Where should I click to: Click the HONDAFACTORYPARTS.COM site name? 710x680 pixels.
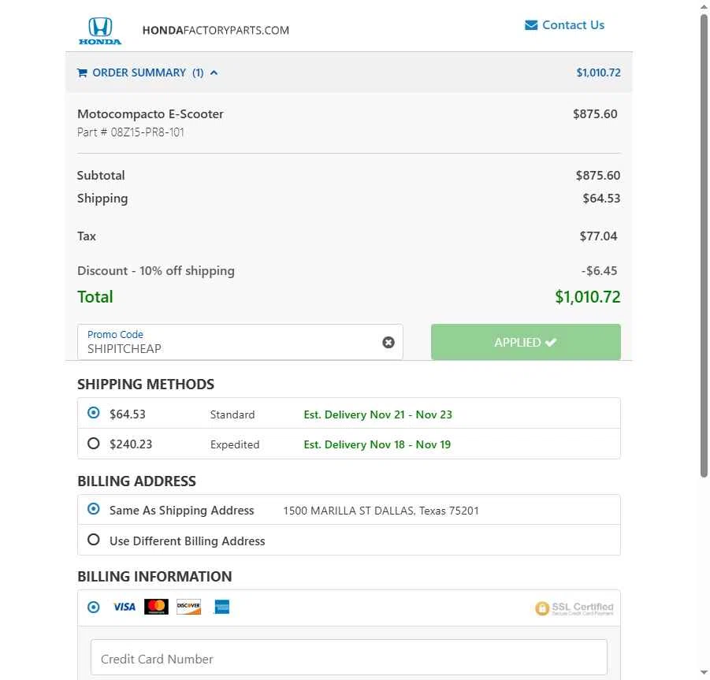pos(216,30)
